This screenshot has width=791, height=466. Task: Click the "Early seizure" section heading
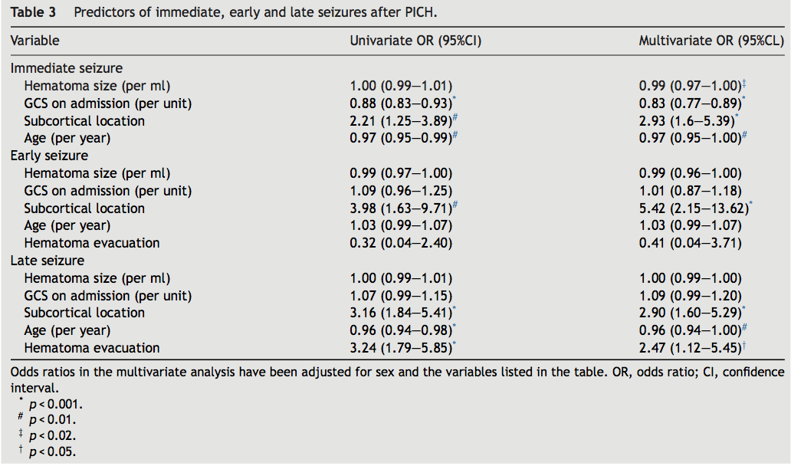pyautogui.click(x=49, y=156)
